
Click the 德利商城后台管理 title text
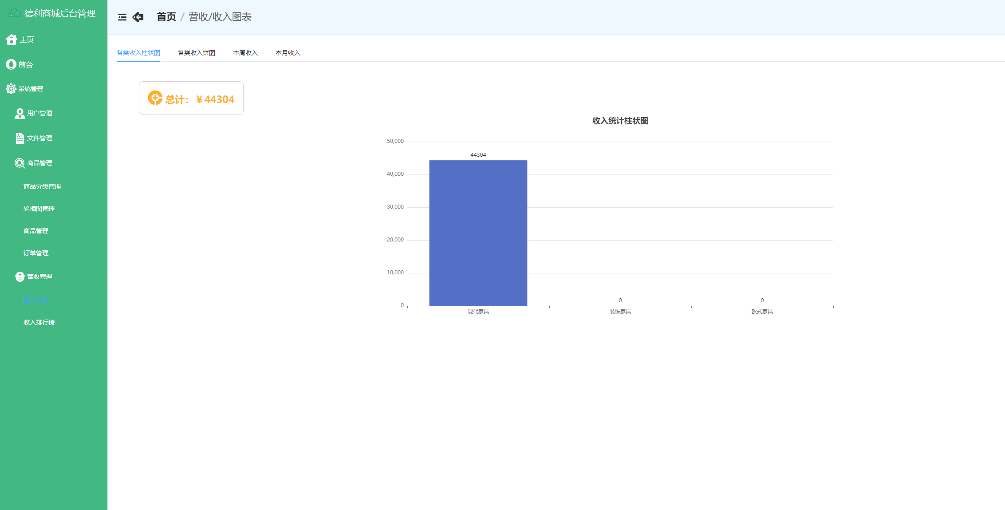tap(60, 13)
